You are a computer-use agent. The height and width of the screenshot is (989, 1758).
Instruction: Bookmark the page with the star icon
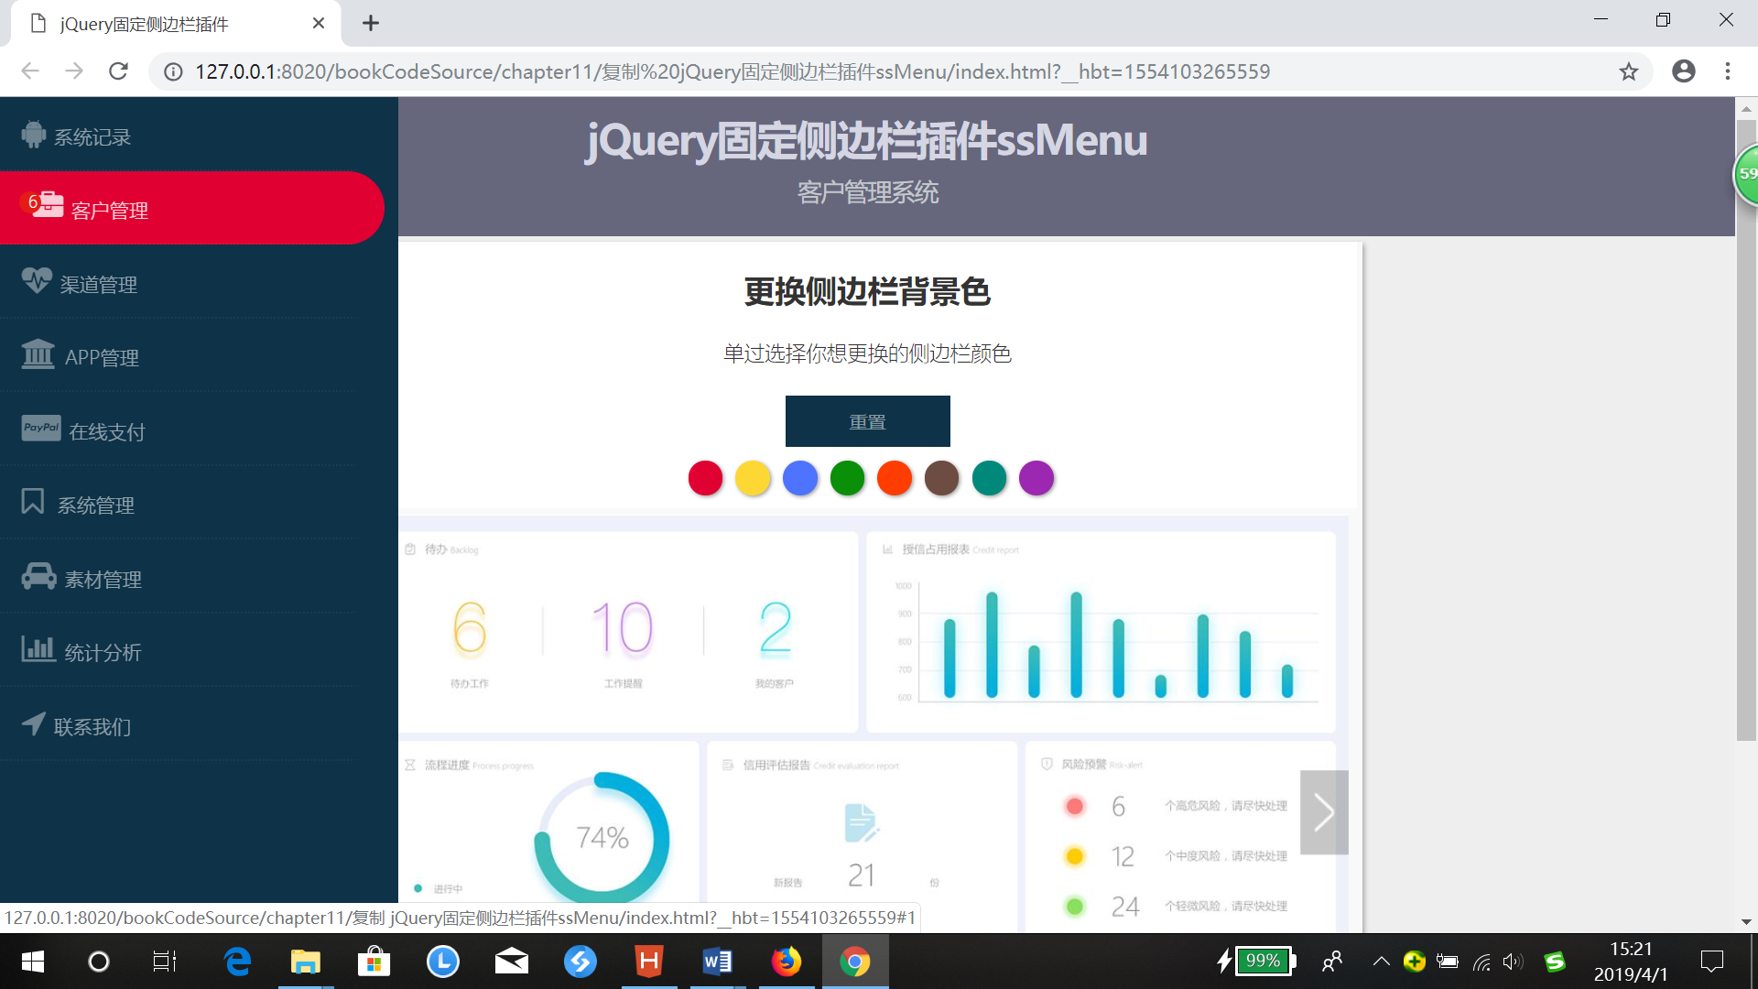coord(1629,71)
